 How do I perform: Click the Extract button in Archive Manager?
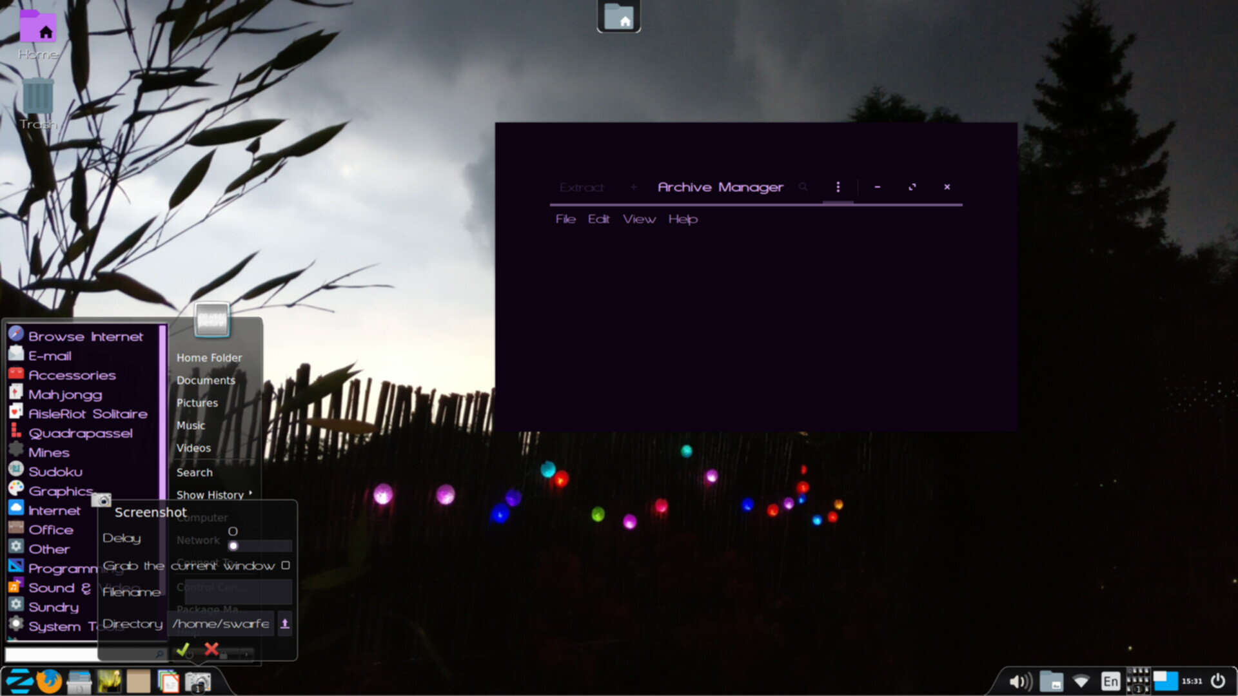[x=582, y=188]
